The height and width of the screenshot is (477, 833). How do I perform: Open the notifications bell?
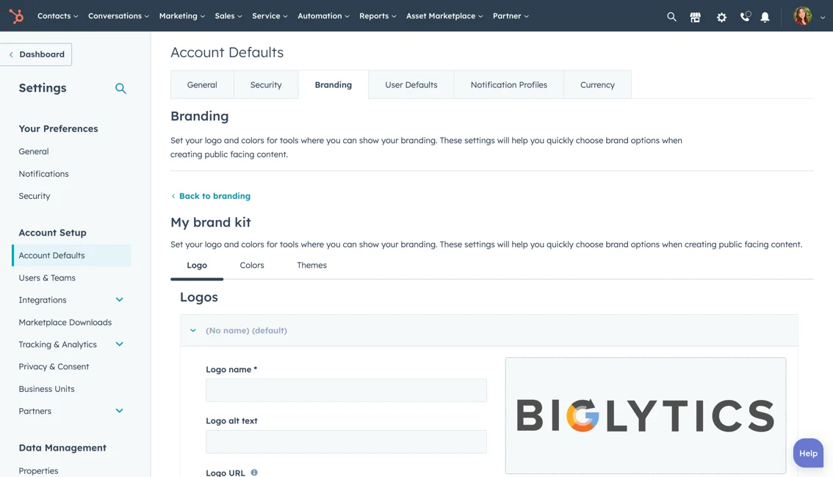(765, 16)
